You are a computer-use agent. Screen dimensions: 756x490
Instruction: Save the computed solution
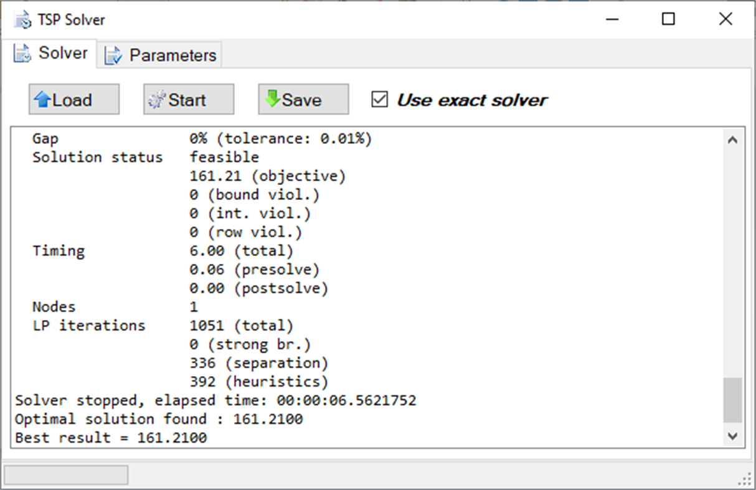tap(303, 99)
